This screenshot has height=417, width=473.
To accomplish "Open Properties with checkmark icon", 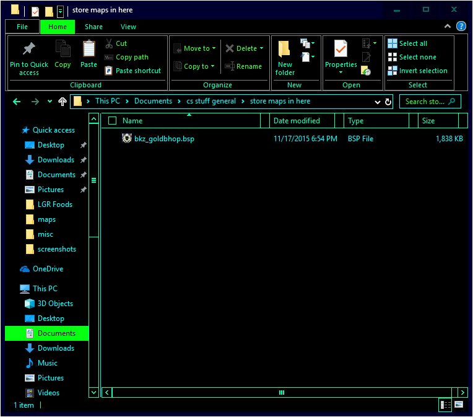I will pyautogui.click(x=341, y=56).
